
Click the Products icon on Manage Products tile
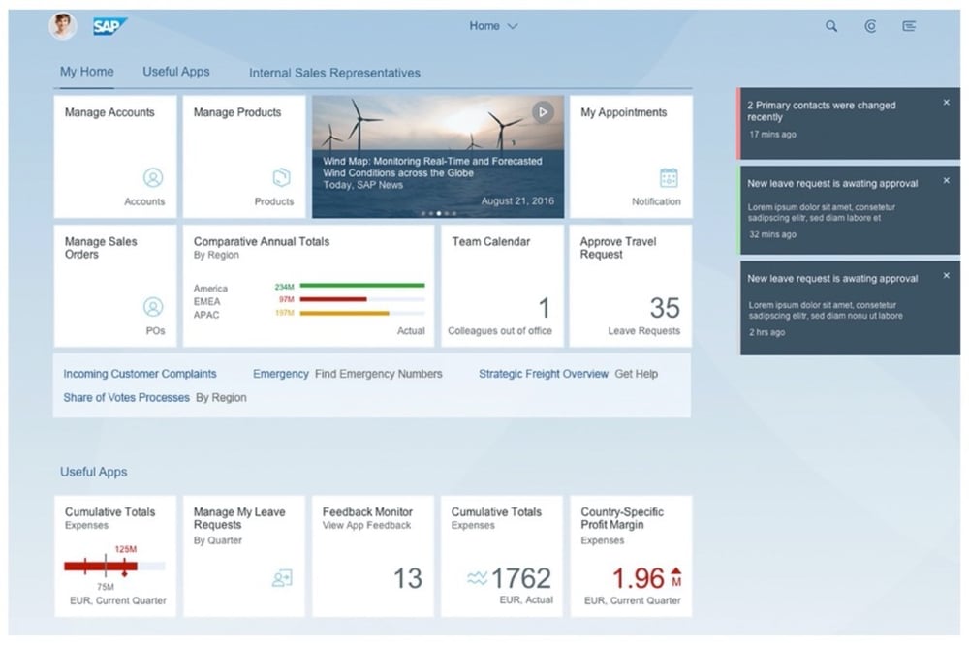281,178
